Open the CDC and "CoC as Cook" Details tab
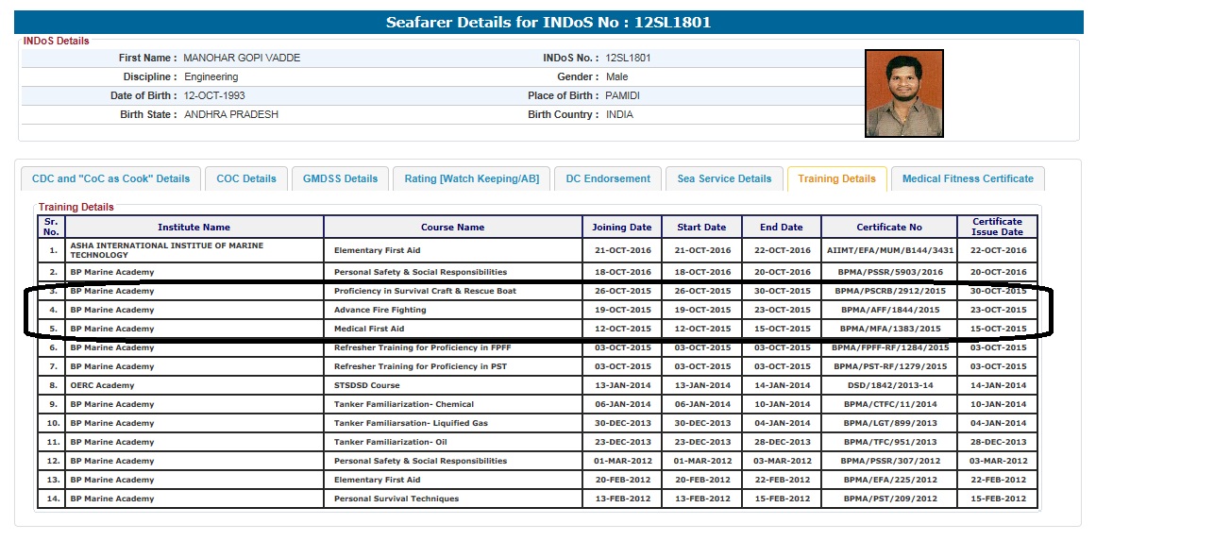The height and width of the screenshot is (558, 1231). point(110,178)
